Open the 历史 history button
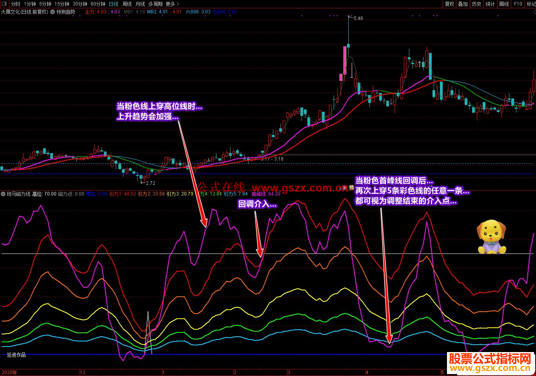 477,4
